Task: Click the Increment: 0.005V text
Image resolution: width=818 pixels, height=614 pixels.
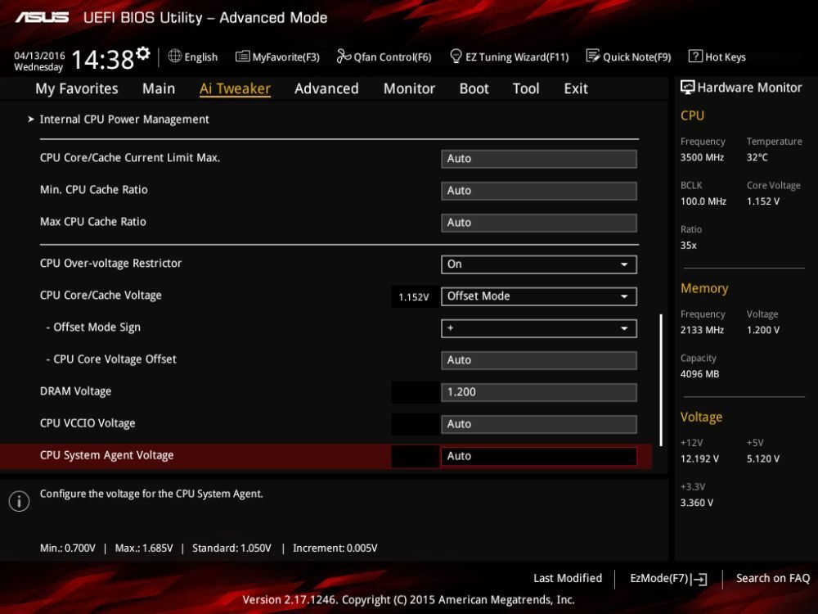Action: 335,549
